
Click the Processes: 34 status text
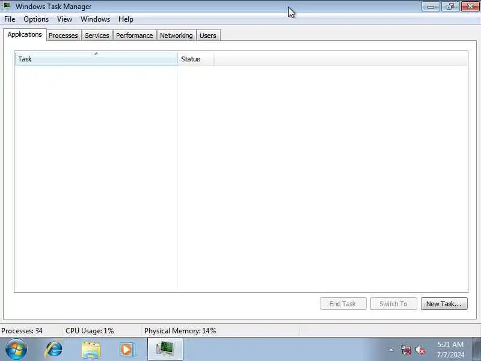point(22,331)
